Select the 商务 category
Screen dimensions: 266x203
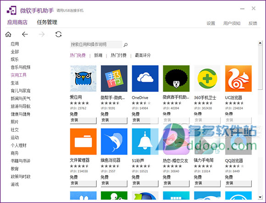click(15, 153)
